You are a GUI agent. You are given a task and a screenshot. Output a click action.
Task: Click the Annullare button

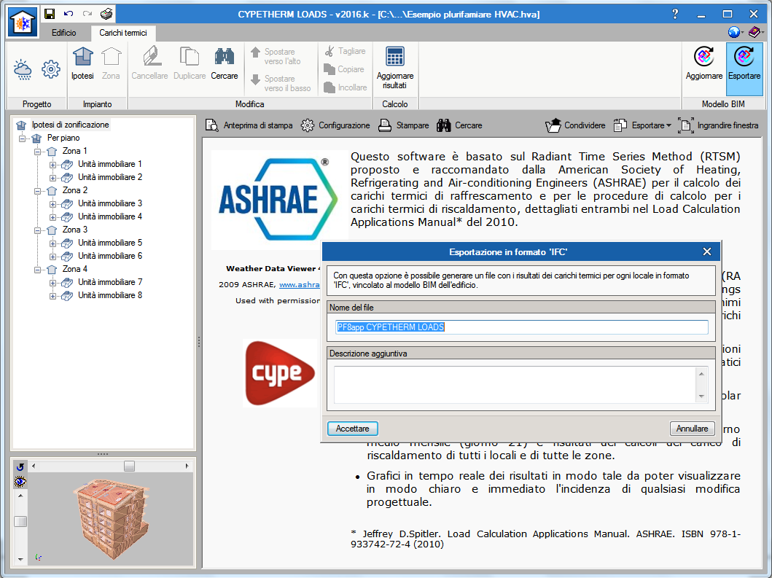tap(692, 429)
